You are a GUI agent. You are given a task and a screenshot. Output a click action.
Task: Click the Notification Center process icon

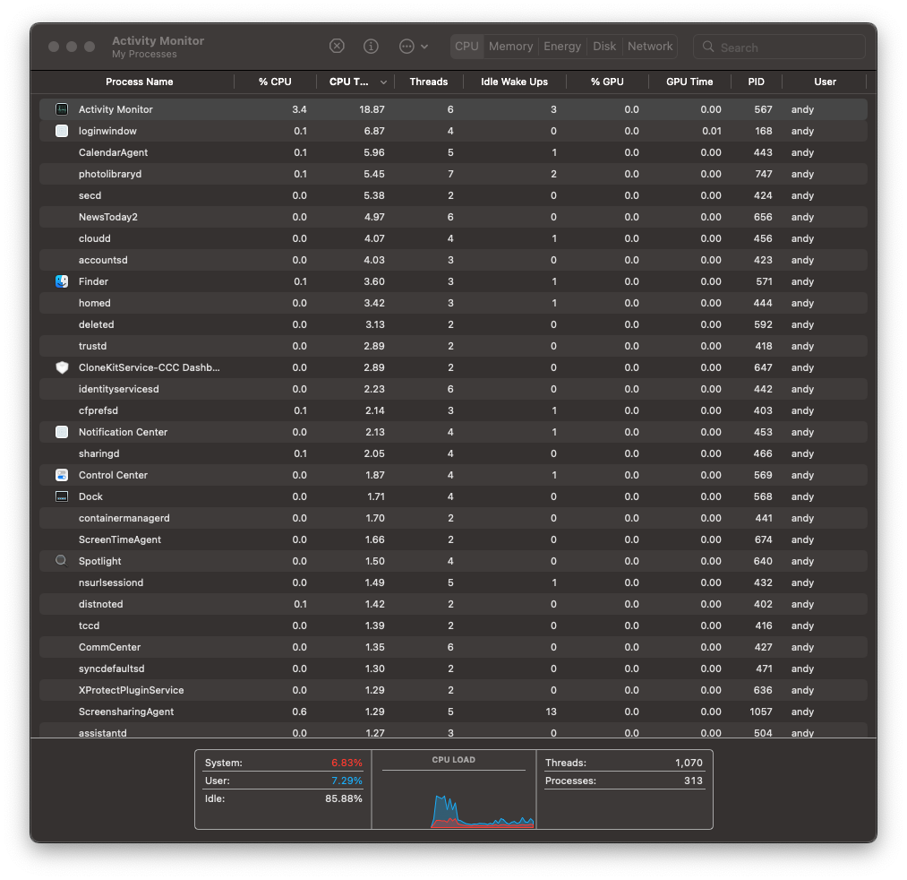(x=62, y=432)
